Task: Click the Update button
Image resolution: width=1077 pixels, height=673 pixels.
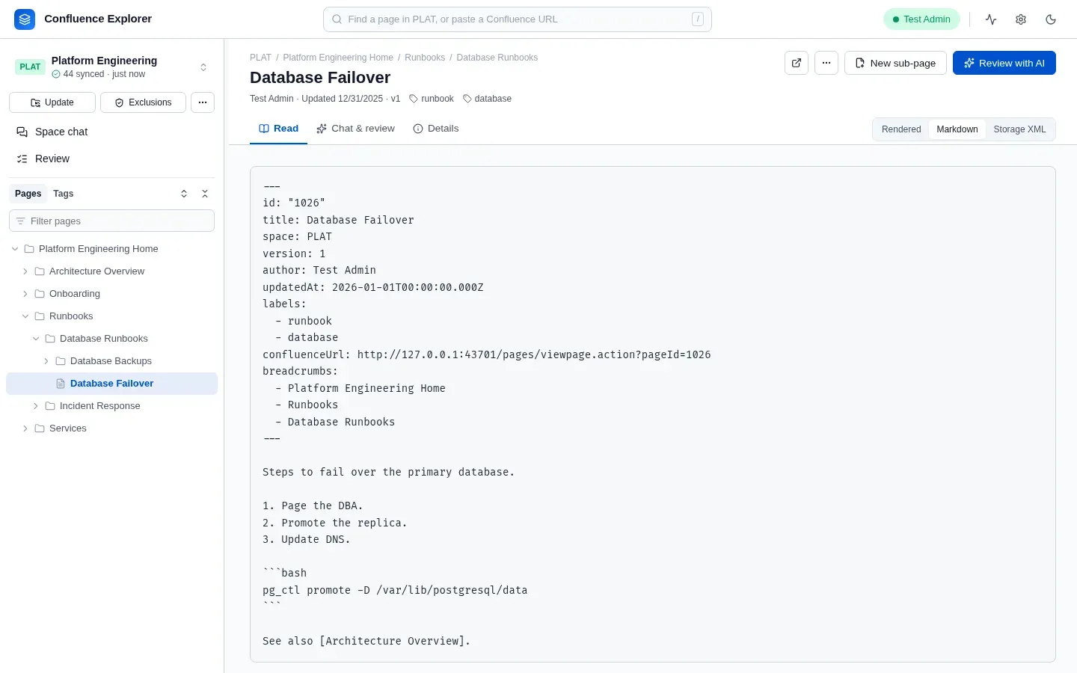Action: pos(52,102)
